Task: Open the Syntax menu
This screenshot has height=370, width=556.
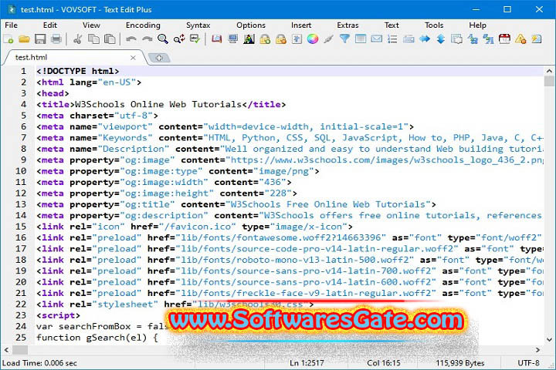Action: tap(198, 25)
